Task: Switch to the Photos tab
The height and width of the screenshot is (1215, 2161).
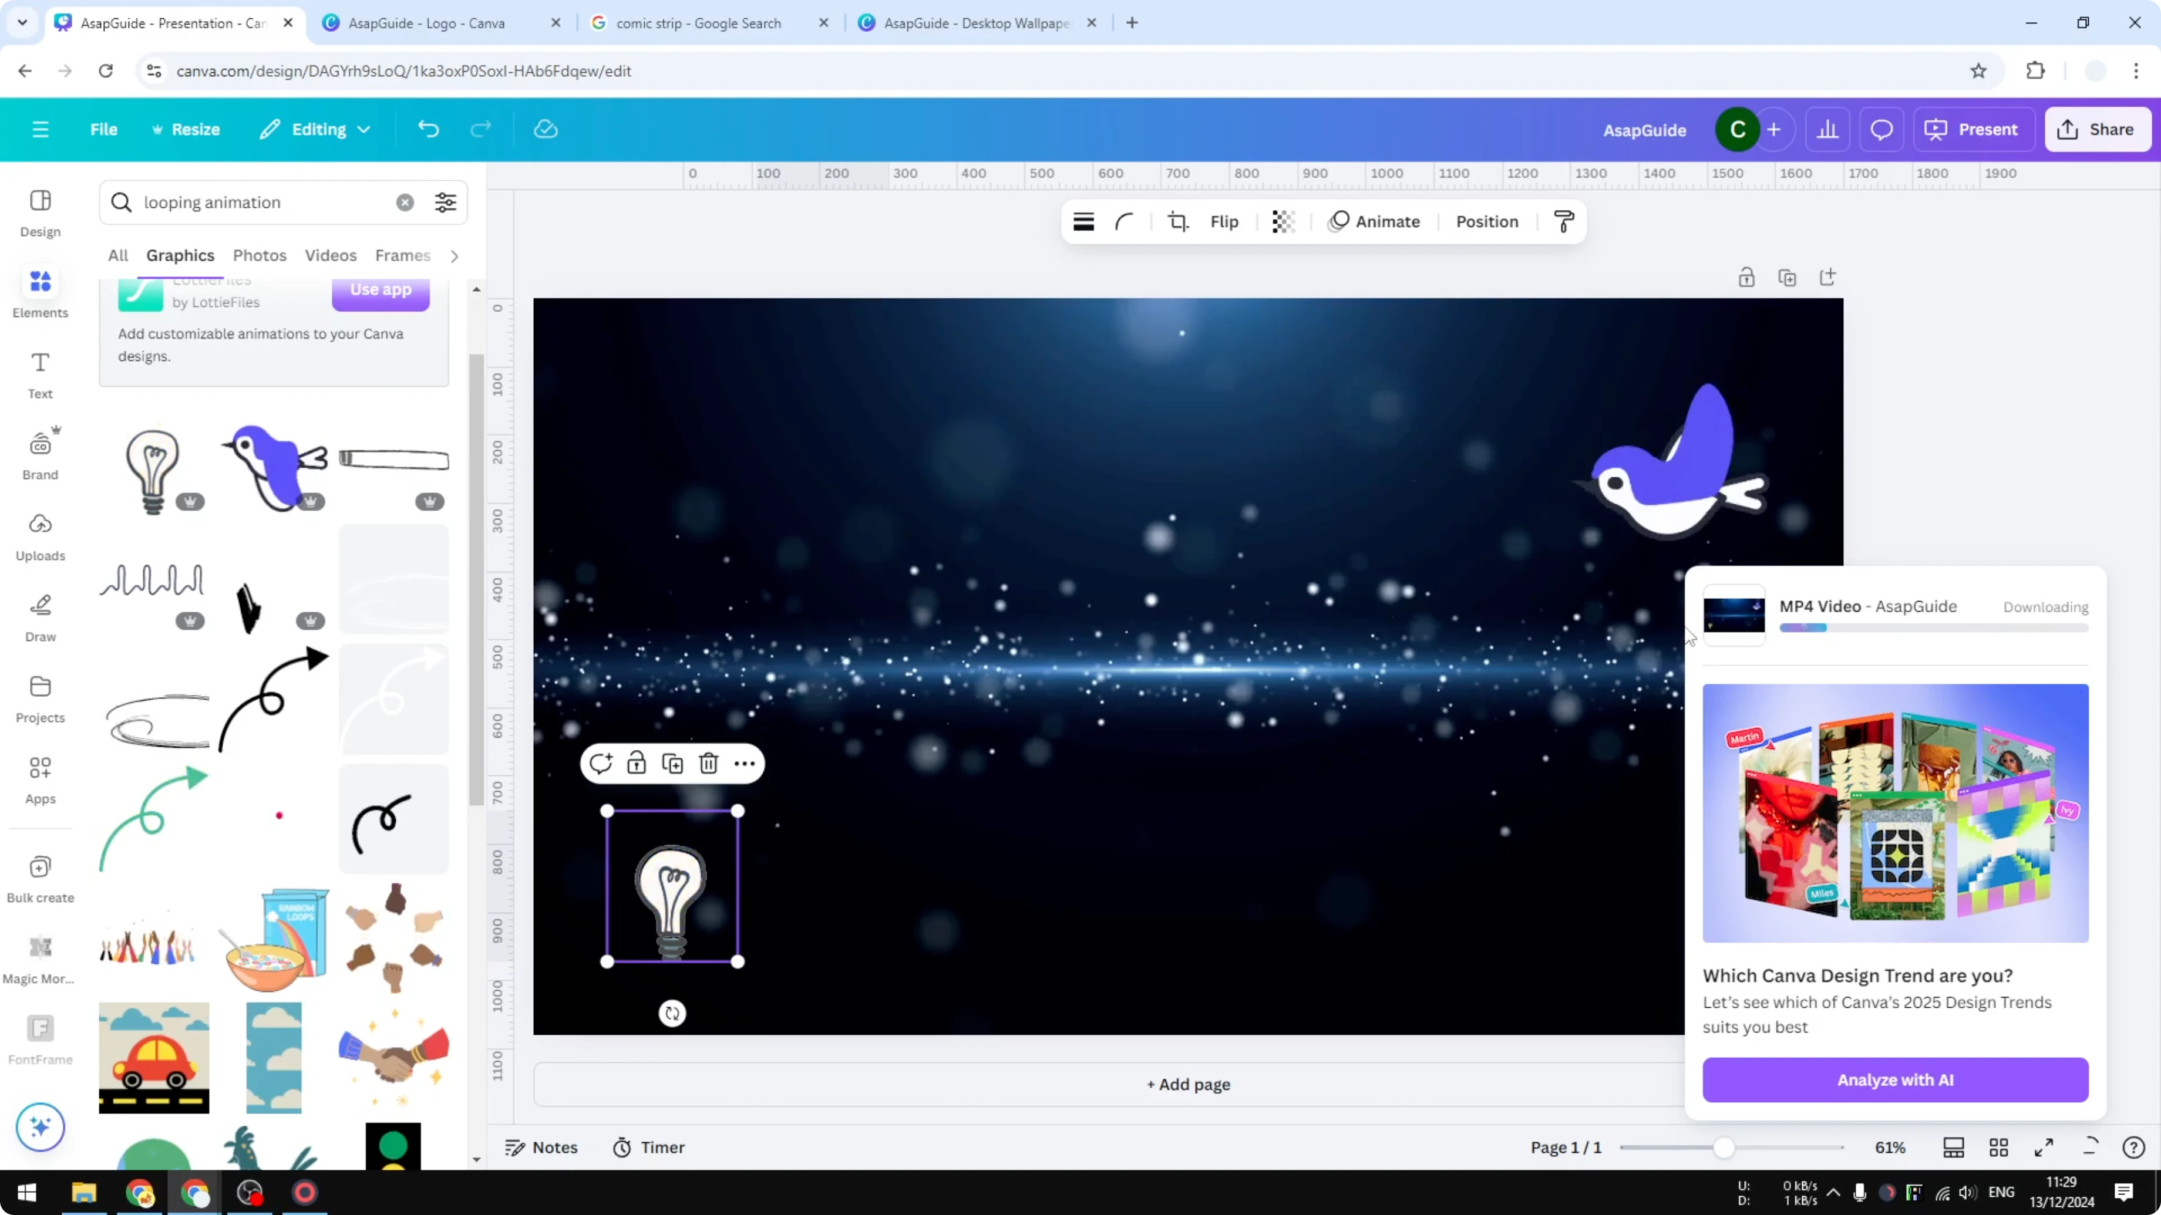Action: (x=259, y=255)
